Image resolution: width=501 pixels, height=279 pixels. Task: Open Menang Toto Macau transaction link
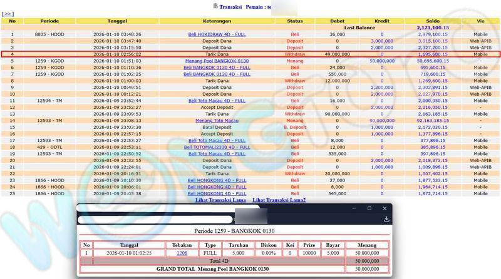(217, 120)
